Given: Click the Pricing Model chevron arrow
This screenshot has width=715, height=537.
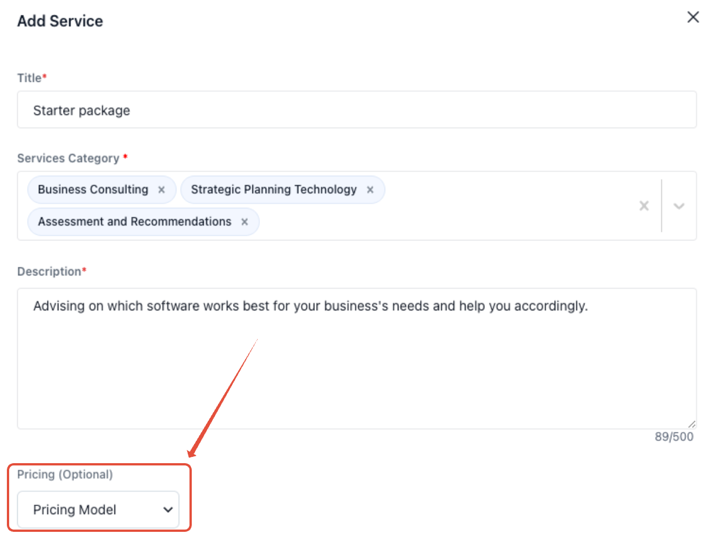Looking at the screenshot, I should pyautogui.click(x=168, y=510).
